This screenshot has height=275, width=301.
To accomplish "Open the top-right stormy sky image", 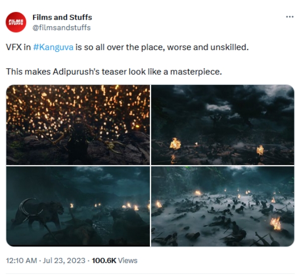I will tap(223, 124).
